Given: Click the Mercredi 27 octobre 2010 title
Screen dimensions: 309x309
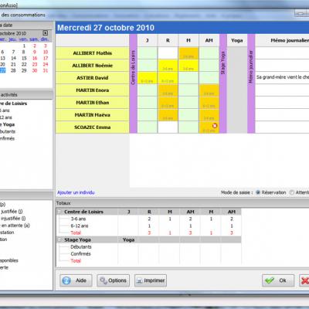Looking at the screenshot, I should [106, 28].
